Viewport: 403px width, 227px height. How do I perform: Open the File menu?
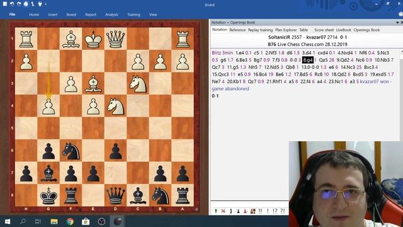[x=12, y=15]
